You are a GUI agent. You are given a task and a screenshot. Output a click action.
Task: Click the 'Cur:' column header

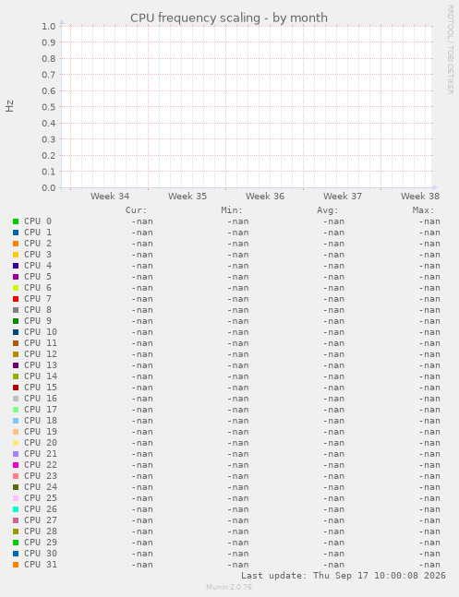point(136,210)
